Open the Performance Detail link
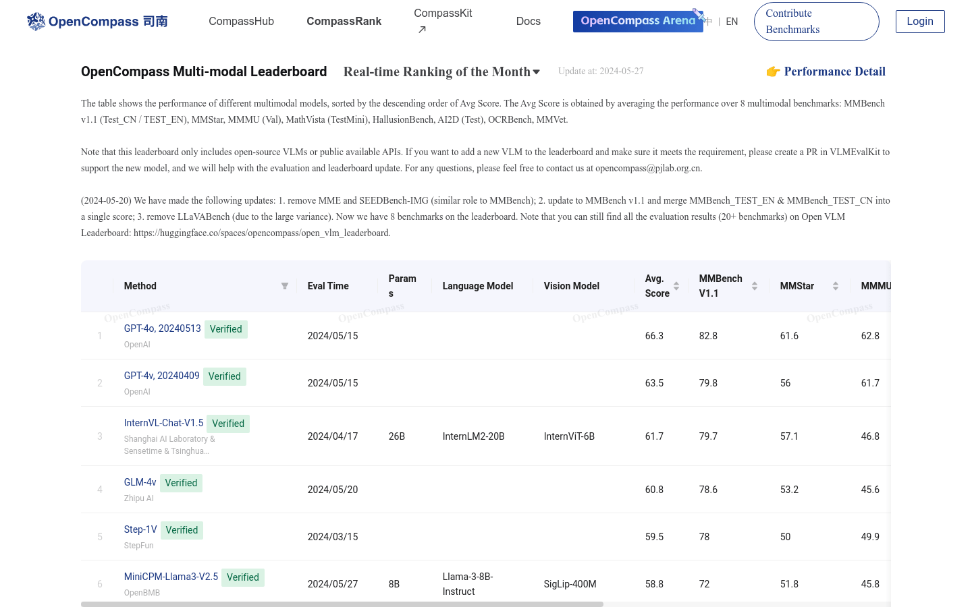 click(x=834, y=71)
